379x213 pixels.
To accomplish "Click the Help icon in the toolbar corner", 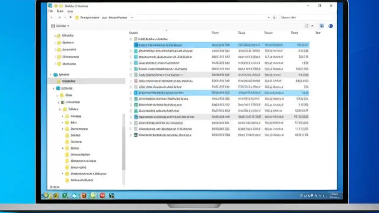I will [x=331, y=26].
